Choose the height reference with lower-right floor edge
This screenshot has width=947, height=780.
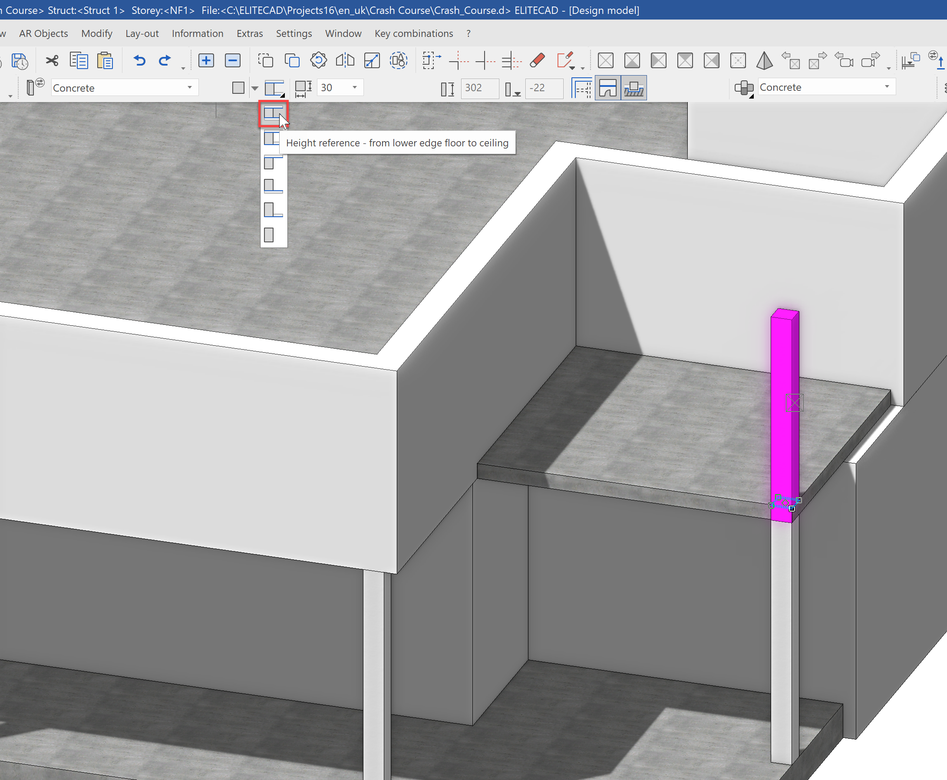point(273,210)
